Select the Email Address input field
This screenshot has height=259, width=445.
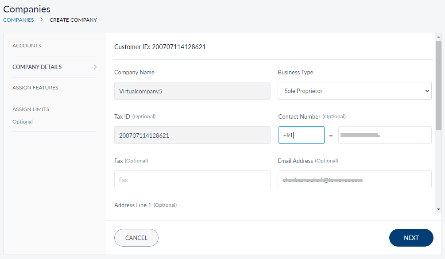coord(355,179)
